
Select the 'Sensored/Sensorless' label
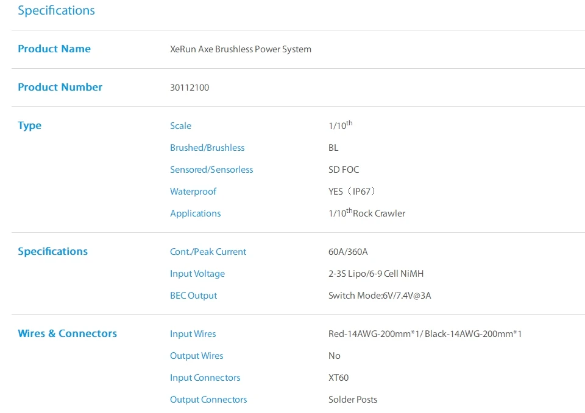tap(211, 170)
